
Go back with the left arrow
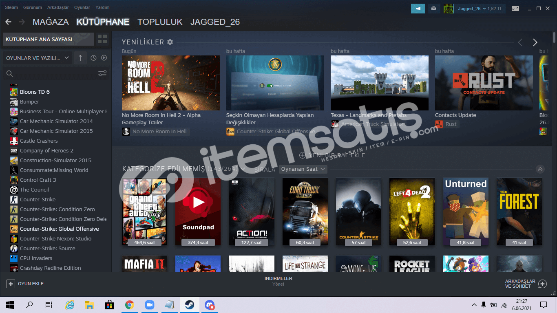8,22
